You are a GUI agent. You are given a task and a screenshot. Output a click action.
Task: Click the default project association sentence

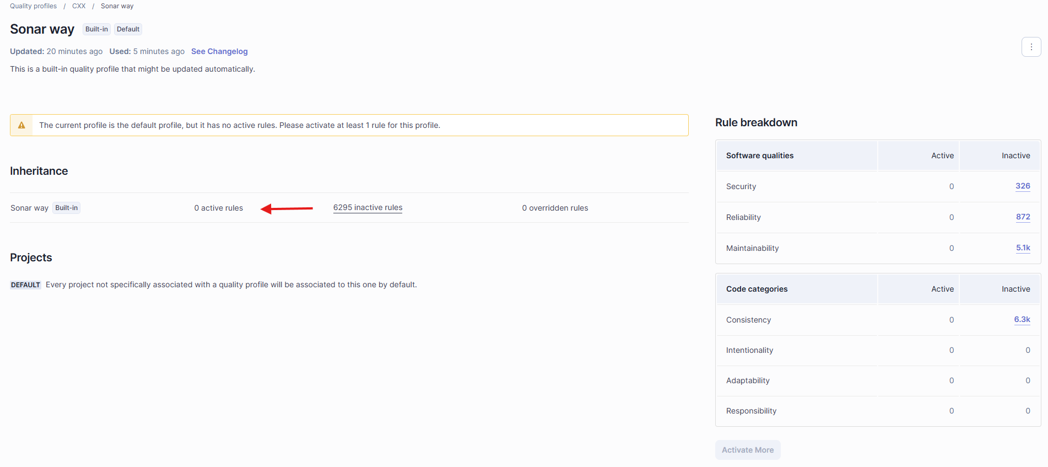point(231,285)
